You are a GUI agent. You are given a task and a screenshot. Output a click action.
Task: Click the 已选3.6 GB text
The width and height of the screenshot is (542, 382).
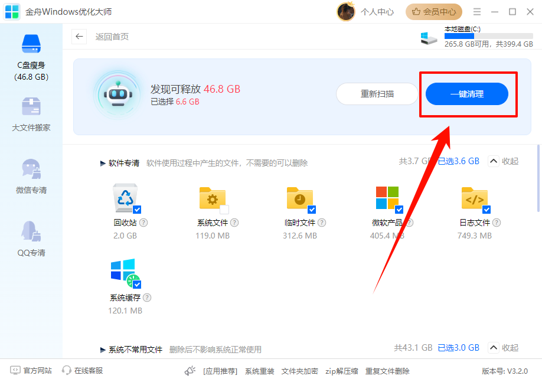[459, 161]
